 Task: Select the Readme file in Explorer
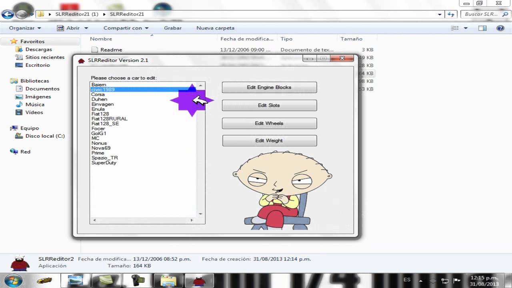coord(111,50)
